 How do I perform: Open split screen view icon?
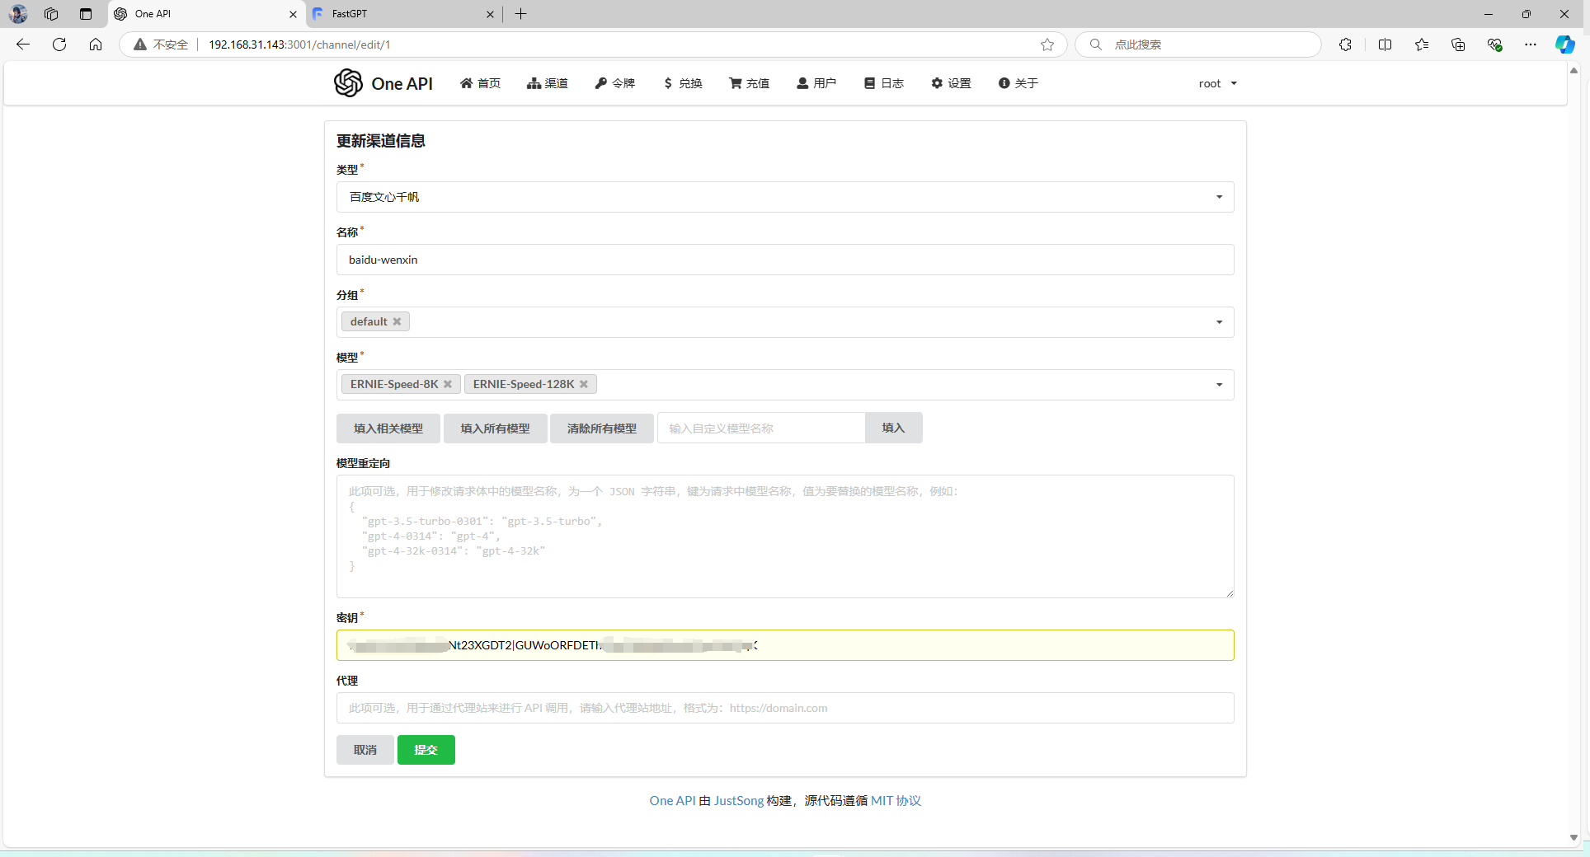coord(1385,44)
